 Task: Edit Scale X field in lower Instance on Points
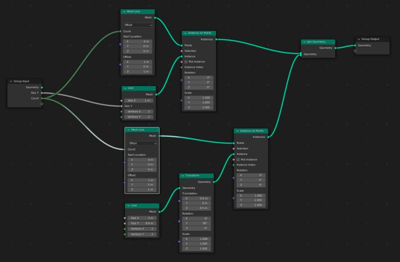point(251,195)
